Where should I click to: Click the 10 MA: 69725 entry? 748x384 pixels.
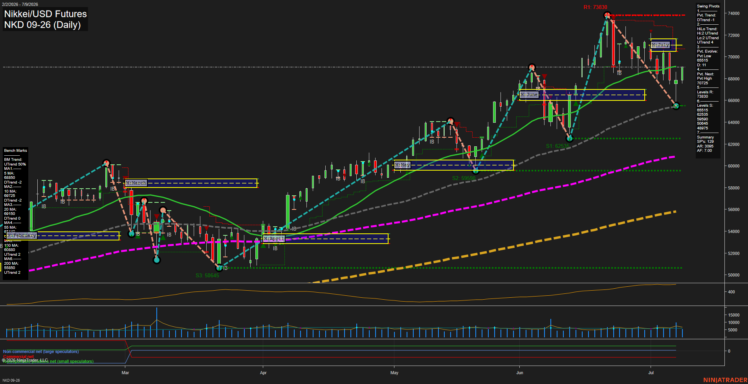pos(10,193)
